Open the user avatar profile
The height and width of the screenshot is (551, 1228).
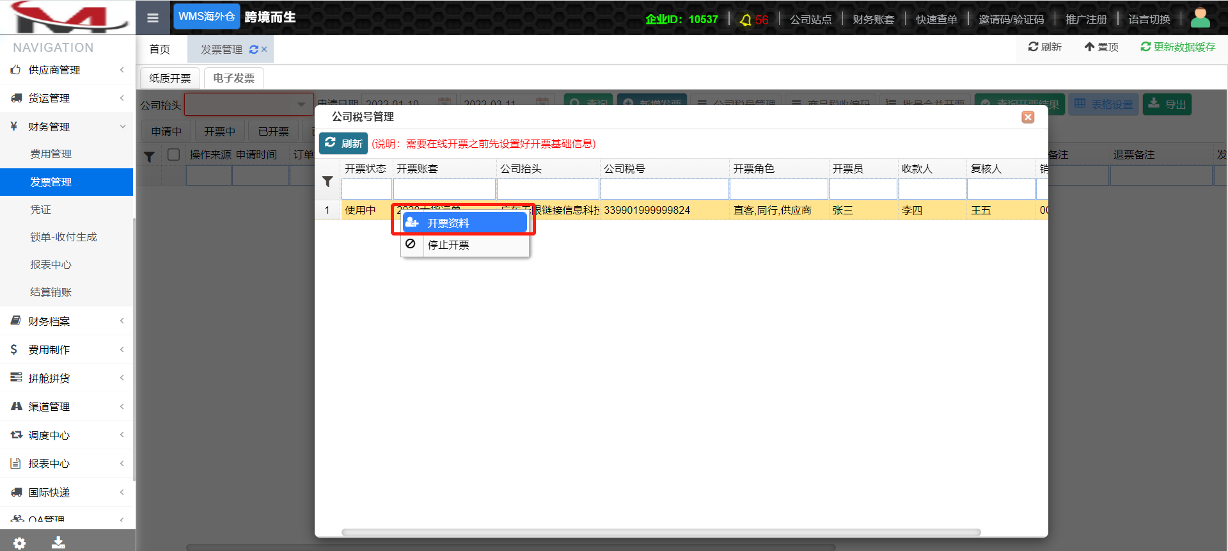click(1200, 18)
